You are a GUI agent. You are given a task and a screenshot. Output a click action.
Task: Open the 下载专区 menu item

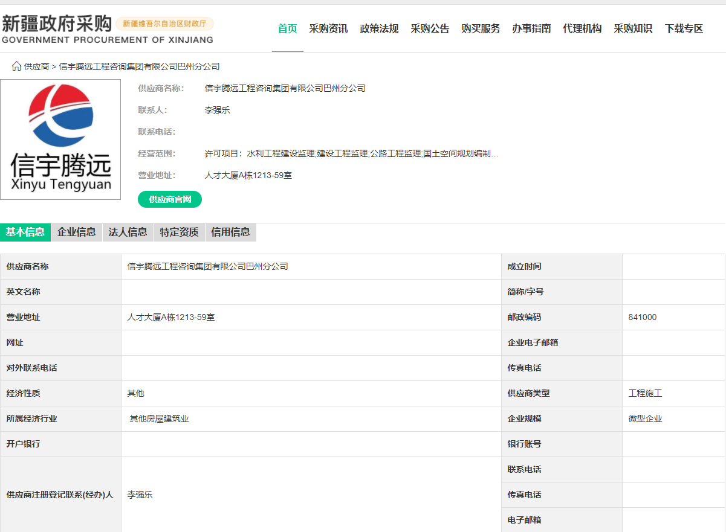pos(683,28)
